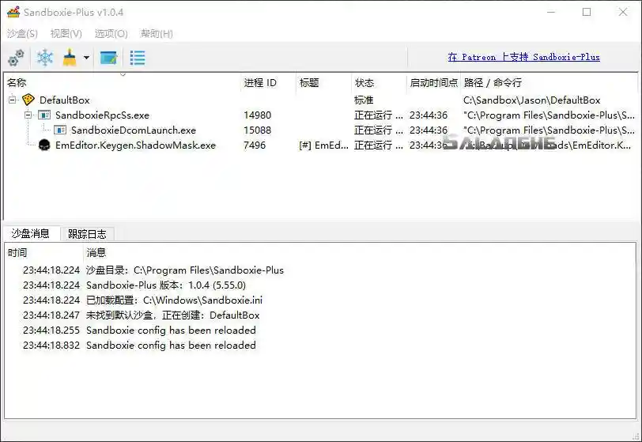This screenshot has height=442, width=642.
Task: Select the SandboxieDcomLaunch.exe row
Action: 321,130
